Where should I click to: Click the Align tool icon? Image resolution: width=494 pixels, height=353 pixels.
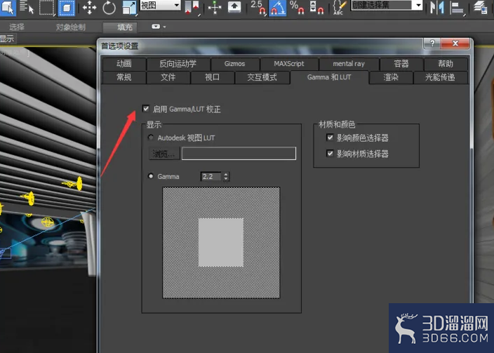click(x=458, y=7)
